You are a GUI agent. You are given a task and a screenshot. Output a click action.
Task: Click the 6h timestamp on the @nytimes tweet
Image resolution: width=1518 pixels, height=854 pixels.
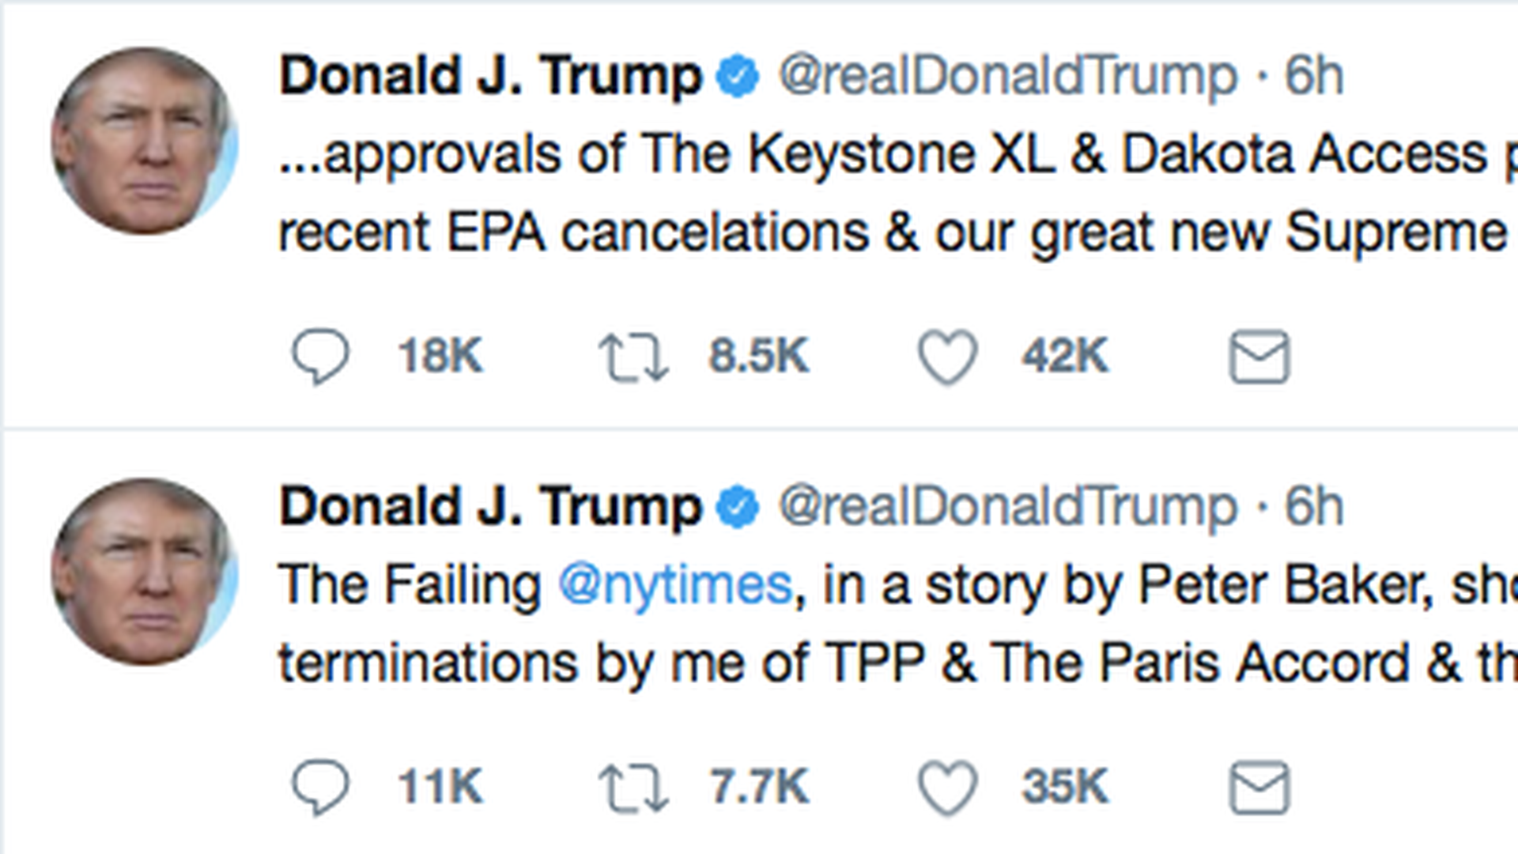coord(1314,507)
